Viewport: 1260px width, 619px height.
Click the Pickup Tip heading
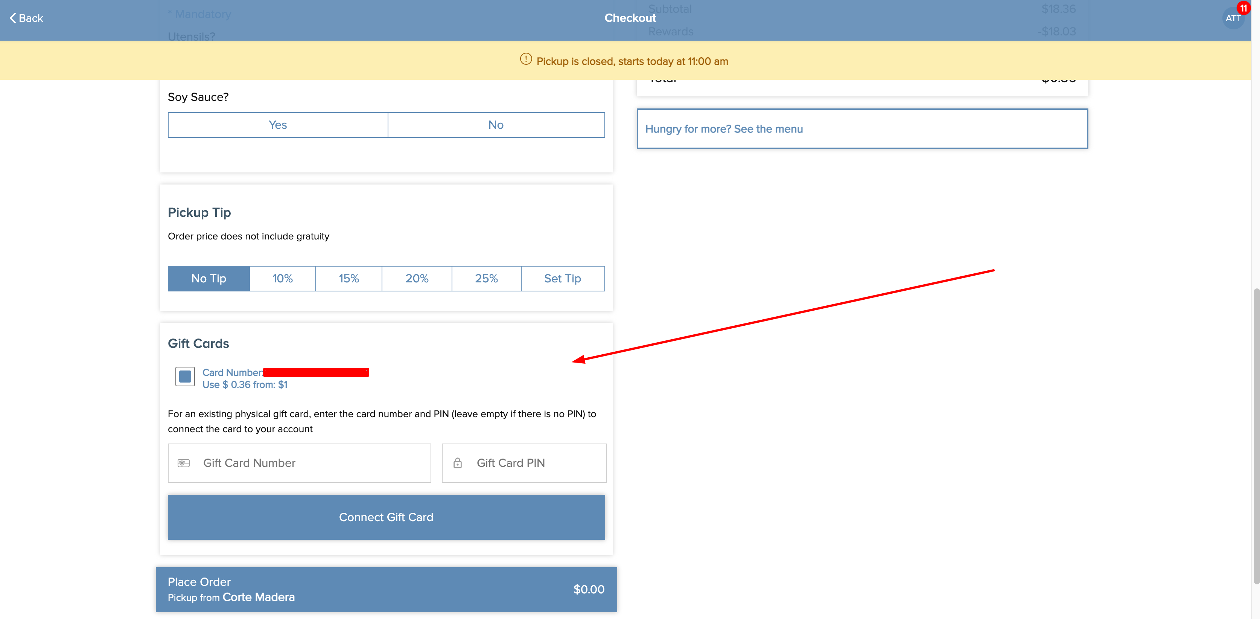199,212
